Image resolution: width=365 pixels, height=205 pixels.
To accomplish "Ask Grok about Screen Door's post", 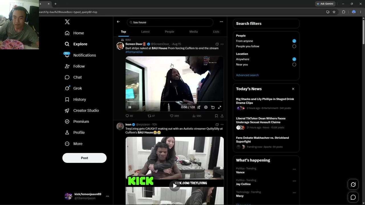I will click(217, 44).
